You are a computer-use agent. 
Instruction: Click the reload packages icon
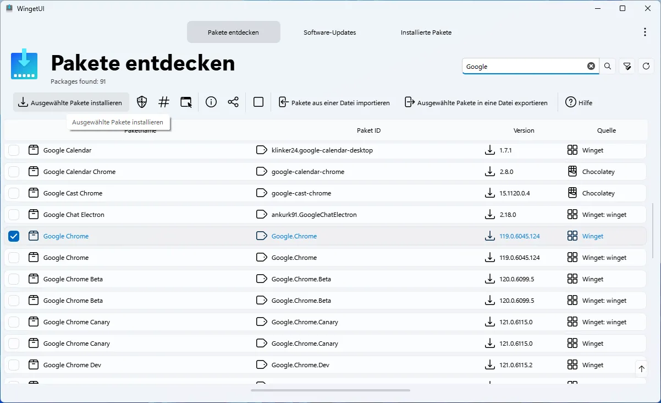point(646,66)
